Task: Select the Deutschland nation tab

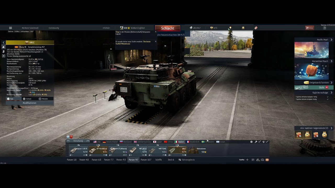Action: coord(110,142)
